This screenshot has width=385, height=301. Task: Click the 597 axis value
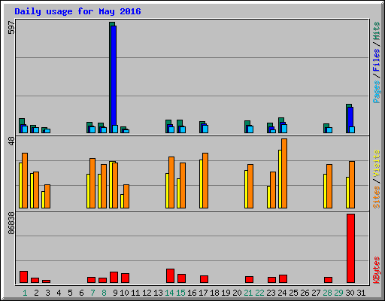(11, 27)
